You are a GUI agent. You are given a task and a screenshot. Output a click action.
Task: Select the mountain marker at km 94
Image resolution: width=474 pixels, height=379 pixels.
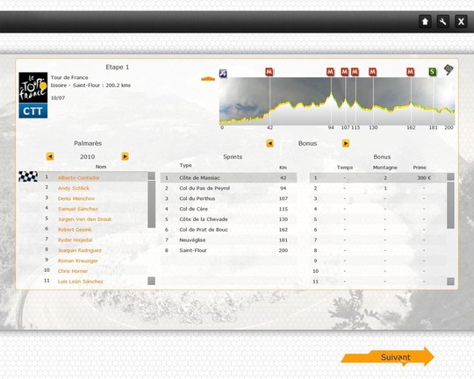pos(330,72)
